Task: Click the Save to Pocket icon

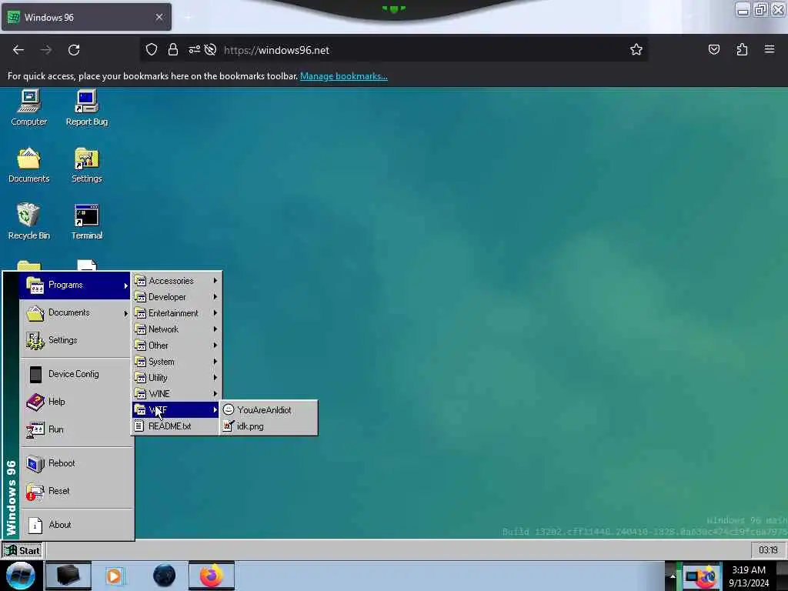Action: [713, 50]
